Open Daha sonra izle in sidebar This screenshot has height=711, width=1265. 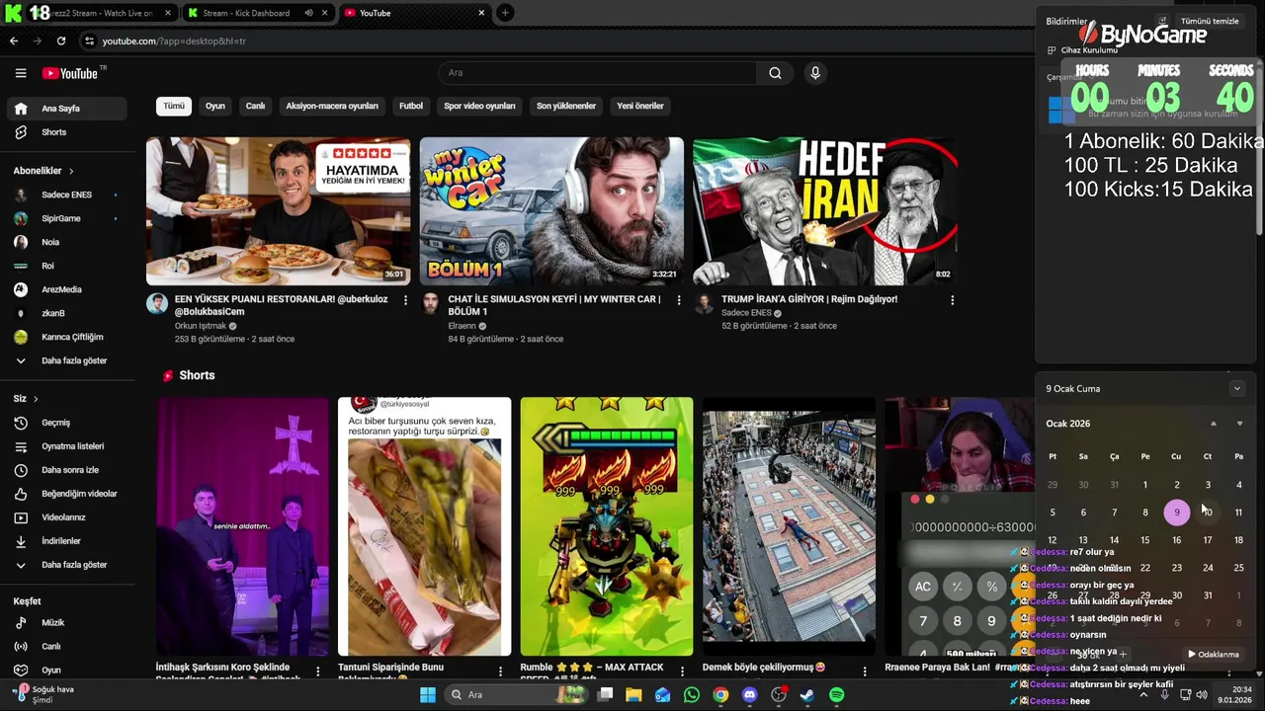point(67,470)
